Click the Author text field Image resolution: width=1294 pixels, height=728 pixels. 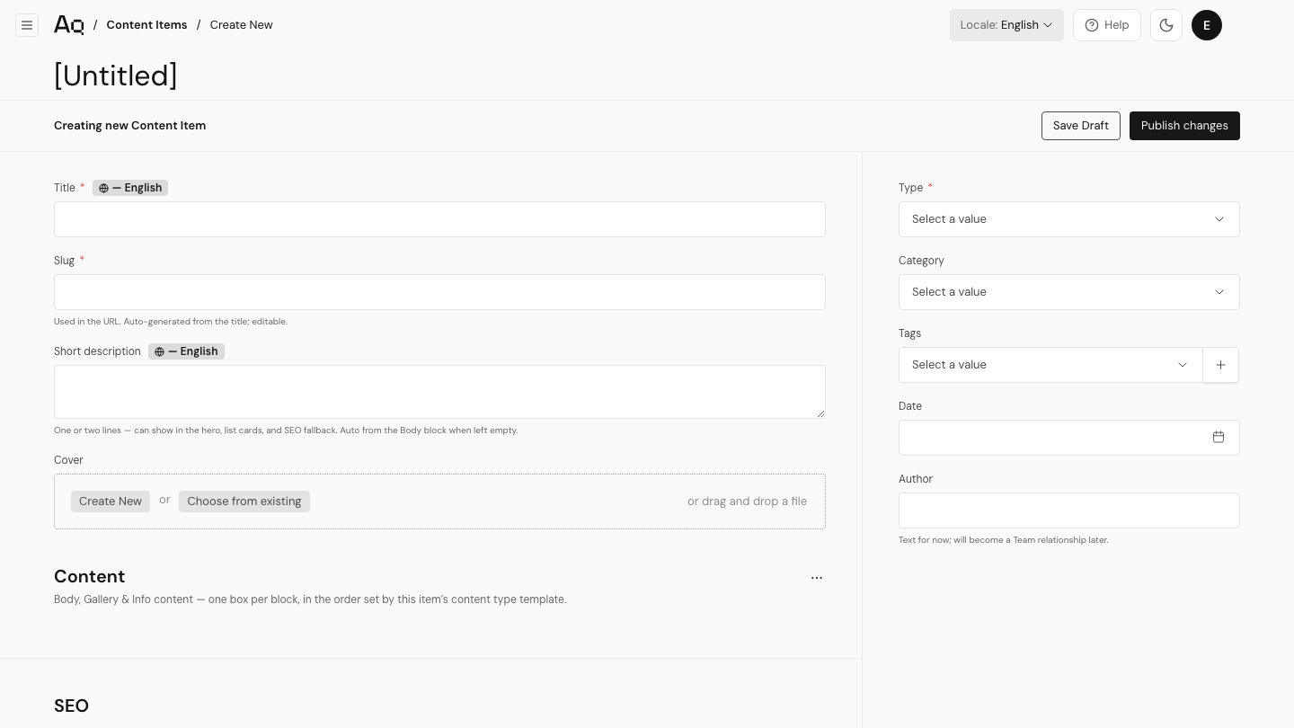pyautogui.click(x=1069, y=510)
